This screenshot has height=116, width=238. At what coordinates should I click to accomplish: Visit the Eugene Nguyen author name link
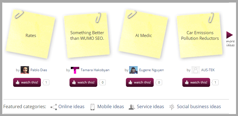pos(151,70)
